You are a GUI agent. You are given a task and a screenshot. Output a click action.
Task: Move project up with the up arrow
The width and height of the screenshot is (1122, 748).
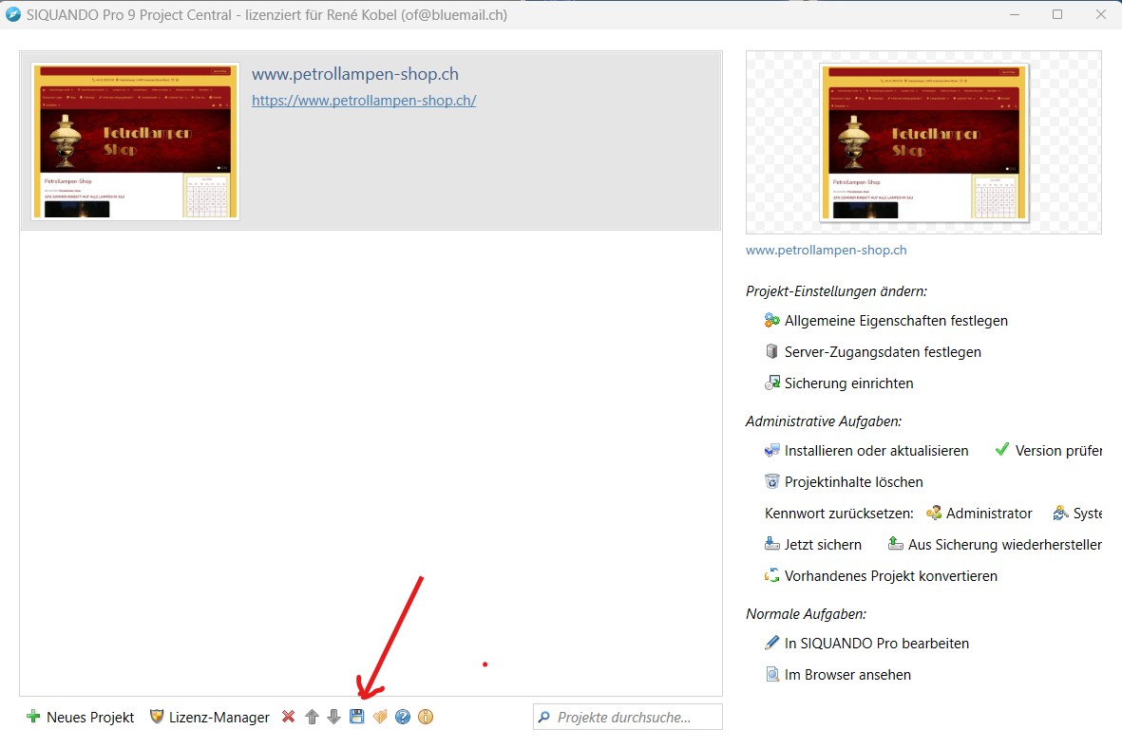point(312,717)
